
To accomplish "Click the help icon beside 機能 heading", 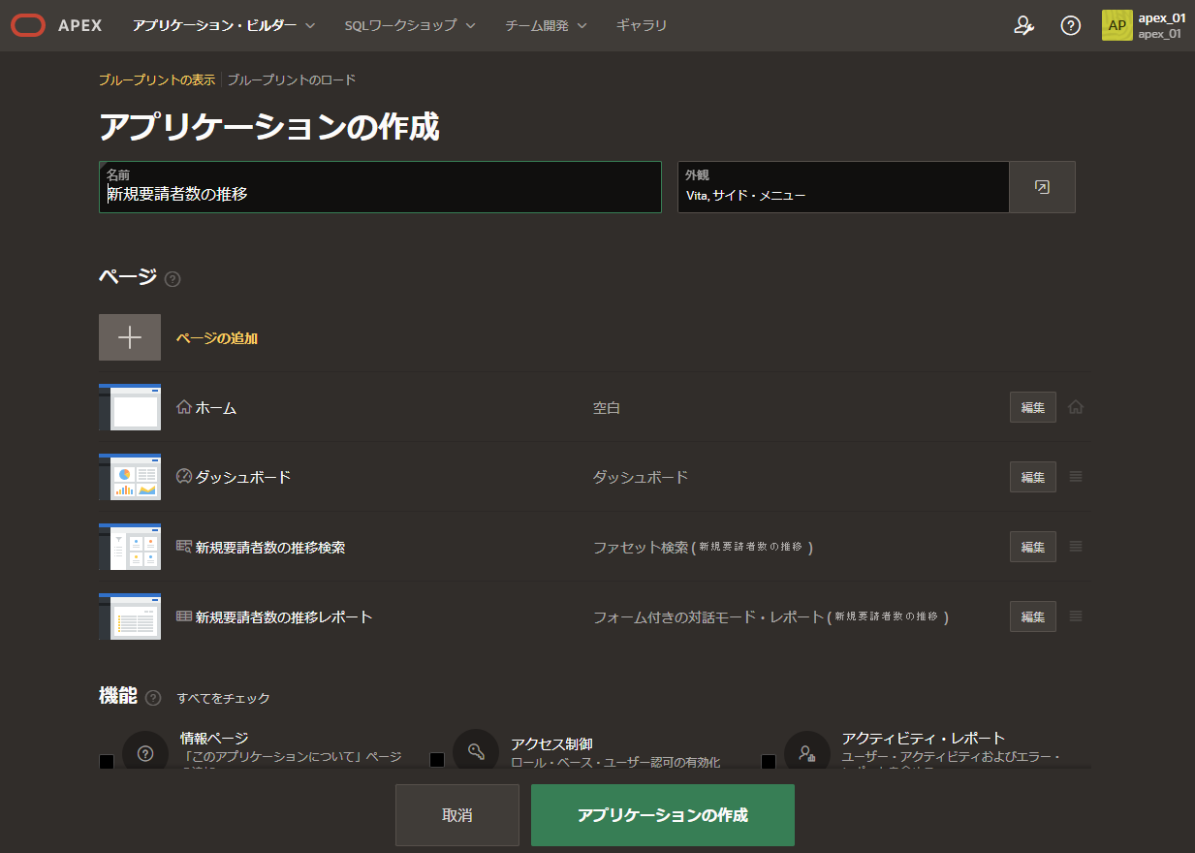I will point(153,698).
